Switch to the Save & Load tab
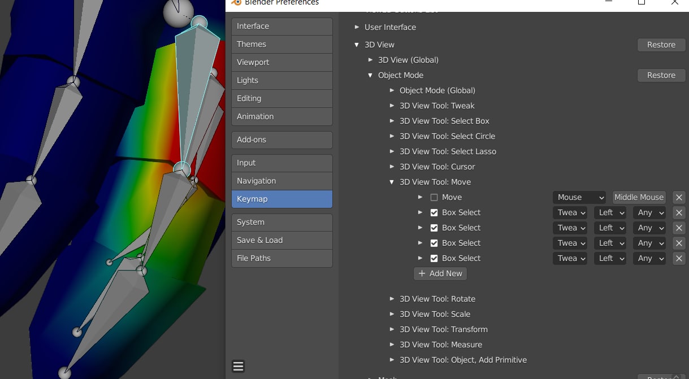The height and width of the screenshot is (379, 689). click(x=282, y=241)
